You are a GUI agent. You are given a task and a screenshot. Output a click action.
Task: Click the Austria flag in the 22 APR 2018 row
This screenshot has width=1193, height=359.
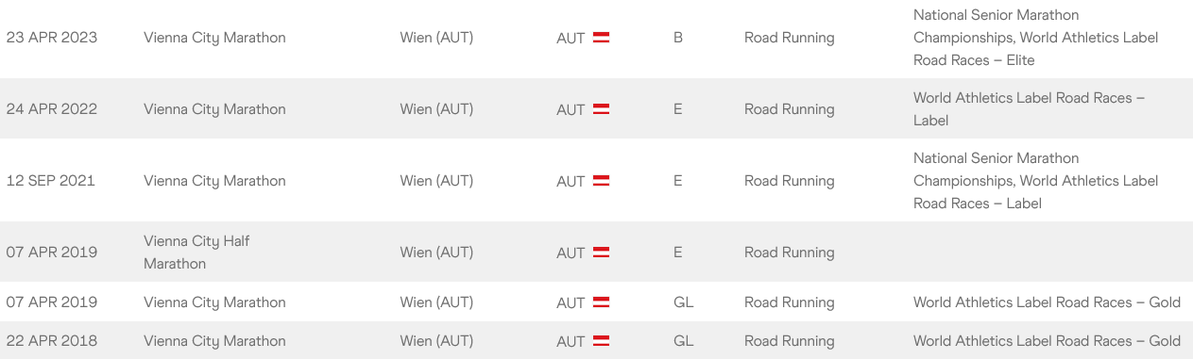coord(601,341)
